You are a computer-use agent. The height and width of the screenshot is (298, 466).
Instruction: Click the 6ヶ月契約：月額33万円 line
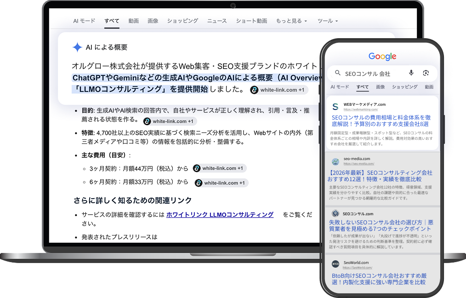tap(139, 182)
